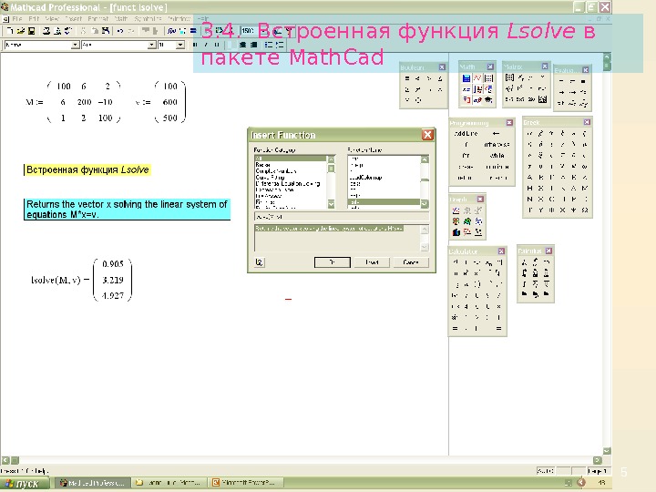Toggle align-left text formatting
The width and height of the screenshot is (656, 492).
point(231,45)
